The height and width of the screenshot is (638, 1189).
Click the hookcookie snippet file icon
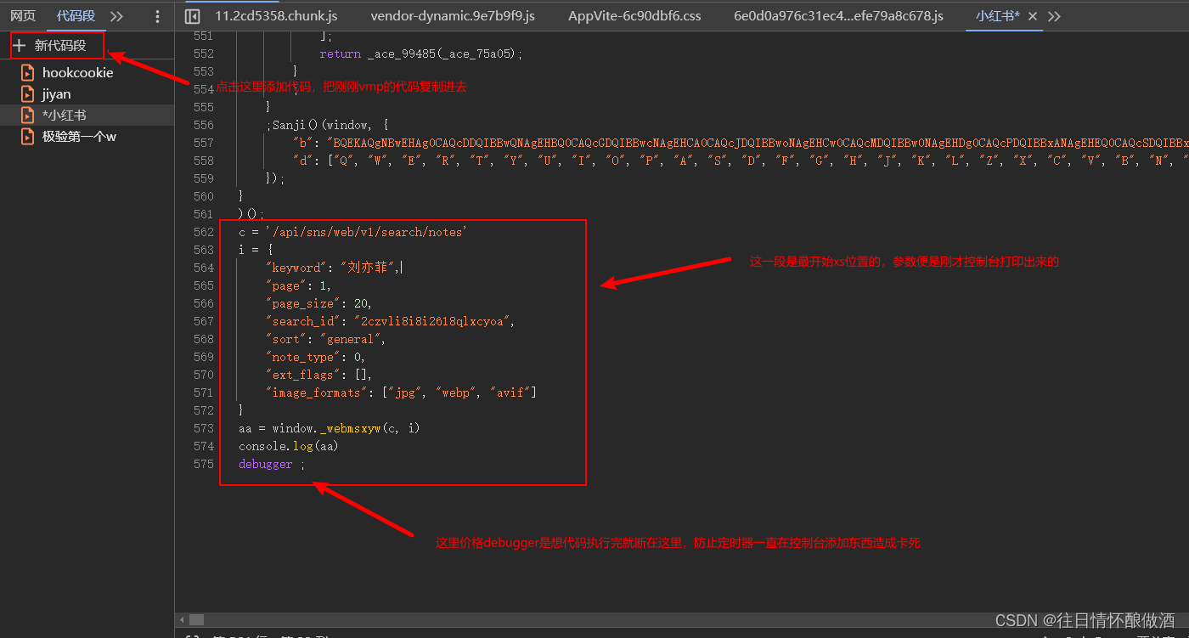click(x=28, y=73)
